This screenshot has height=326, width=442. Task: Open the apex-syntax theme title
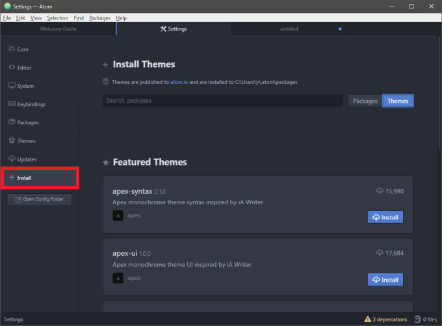click(132, 191)
